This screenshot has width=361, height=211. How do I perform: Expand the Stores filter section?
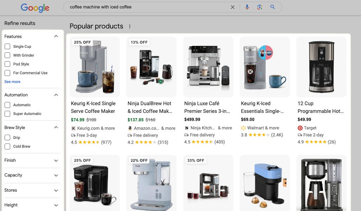click(x=56, y=190)
